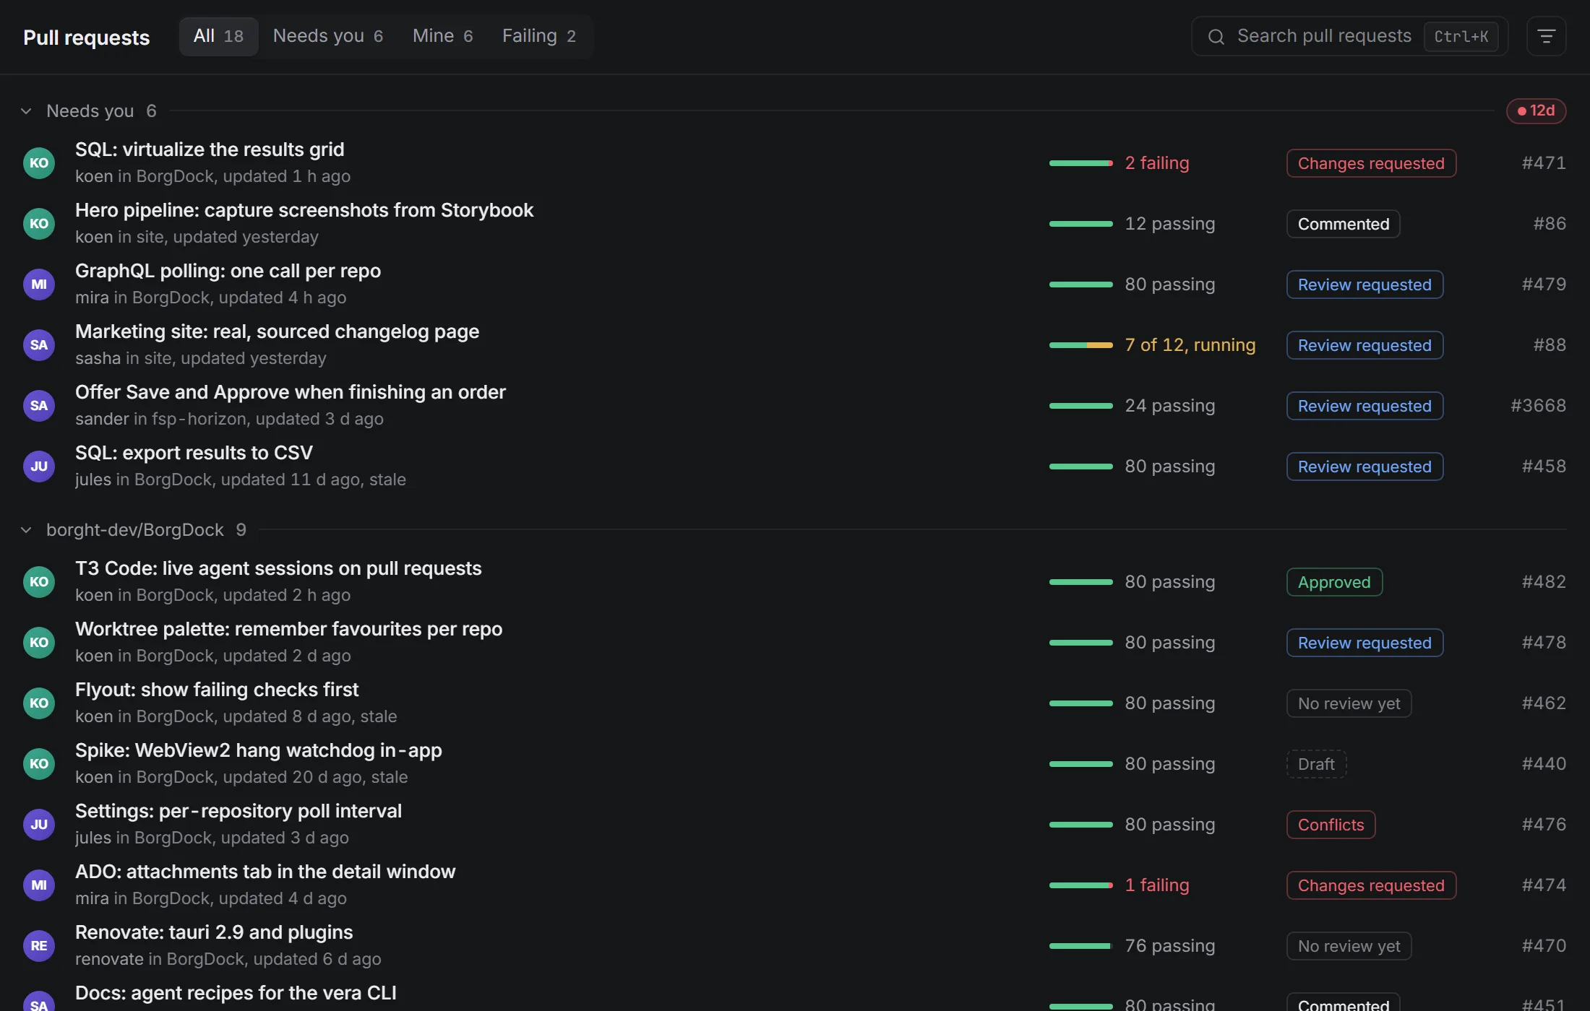Open PR Settings: per-repository poll interval
Screen dimensions: 1590x1011
239,811
